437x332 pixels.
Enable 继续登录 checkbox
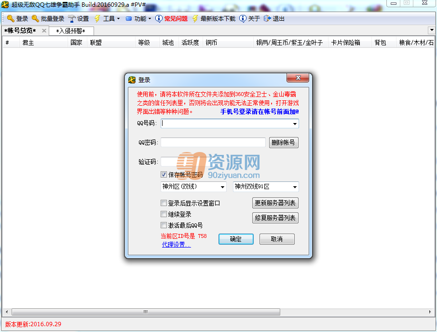(x=164, y=214)
